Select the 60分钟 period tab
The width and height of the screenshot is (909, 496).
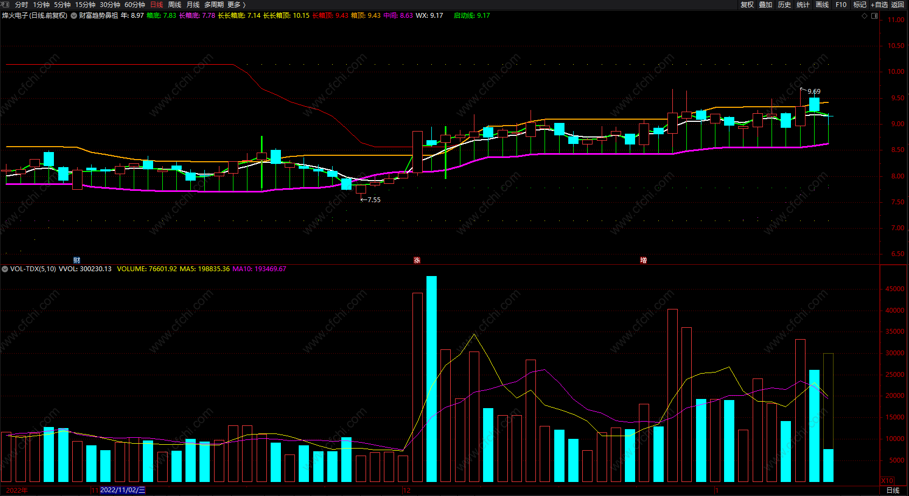[135, 4]
